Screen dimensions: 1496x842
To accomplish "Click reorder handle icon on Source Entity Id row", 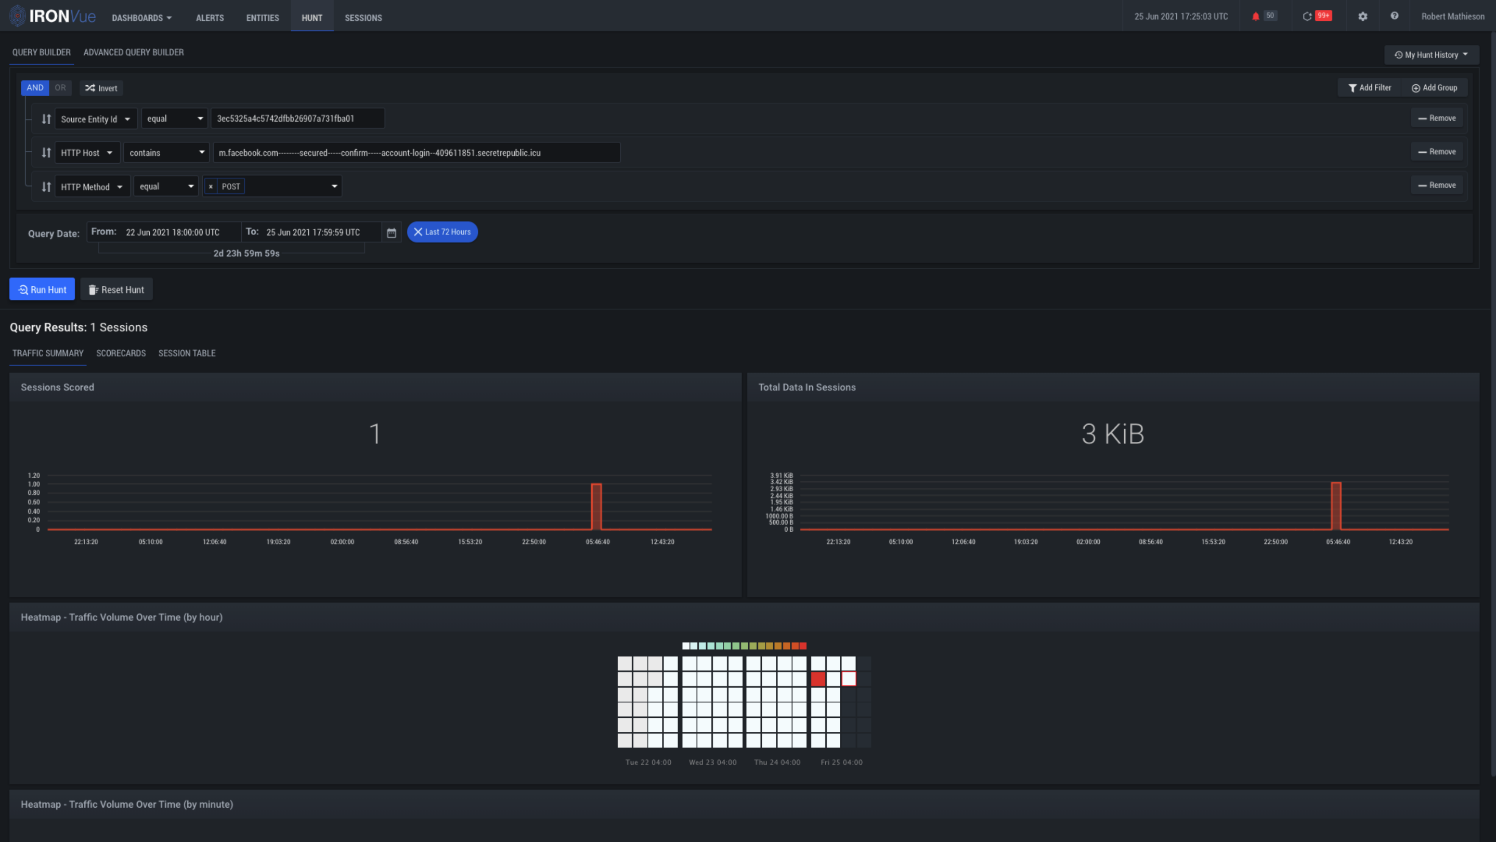I will (46, 119).
